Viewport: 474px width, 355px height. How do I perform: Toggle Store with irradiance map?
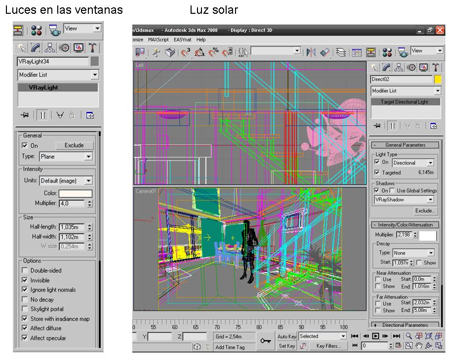click(25, 319)
